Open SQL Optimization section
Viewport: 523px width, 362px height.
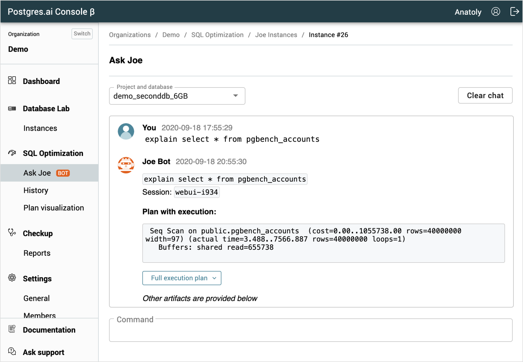click(x=53, y=153)
